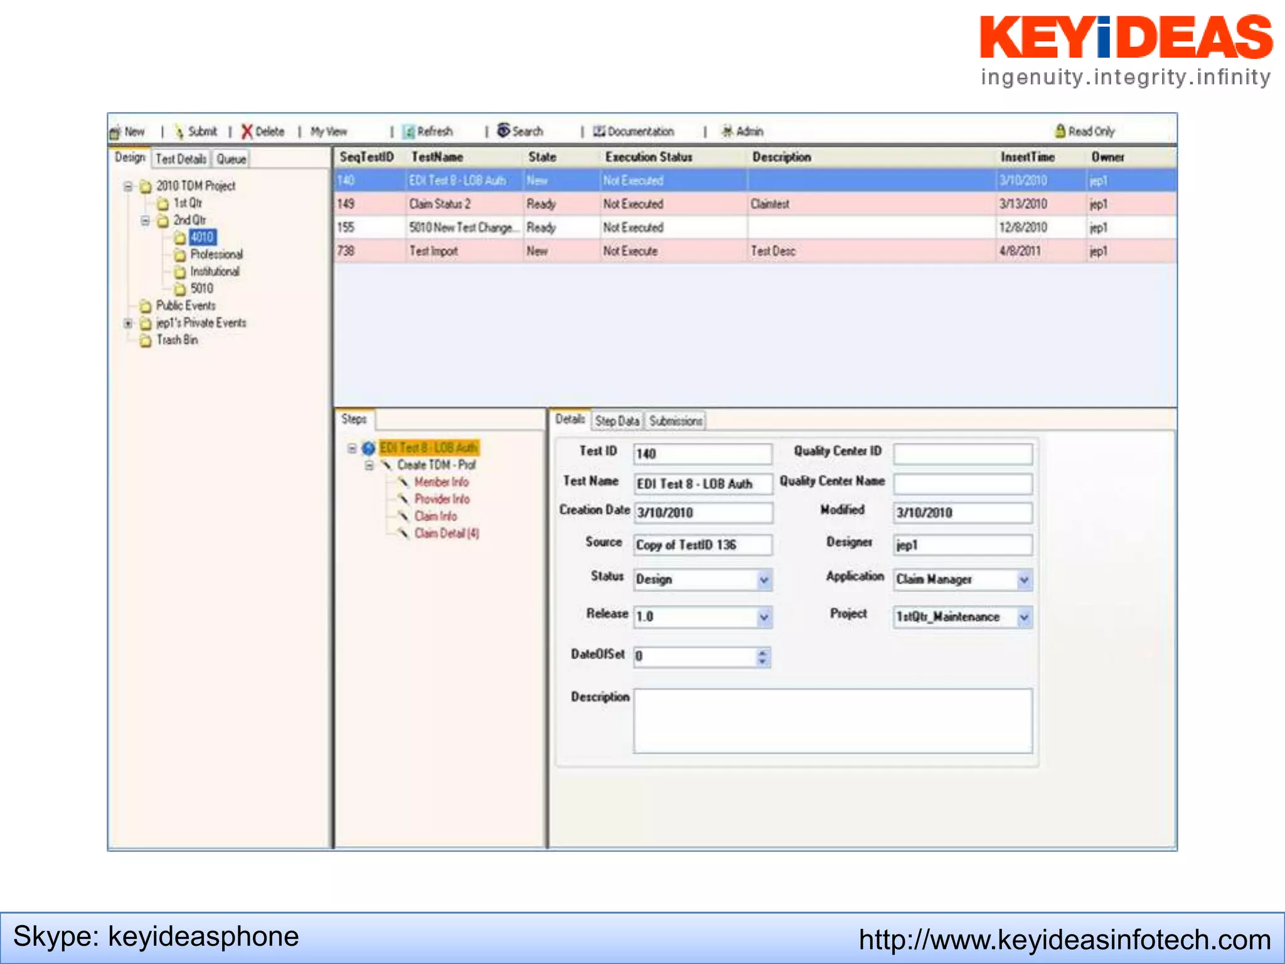This screenshot has width=1285, height=964.
Task: Open the Submissions tab
Action: pyautogui.click(x=676, y=420)
